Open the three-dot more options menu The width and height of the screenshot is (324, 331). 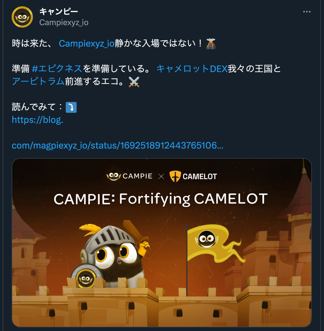(307, 12)
